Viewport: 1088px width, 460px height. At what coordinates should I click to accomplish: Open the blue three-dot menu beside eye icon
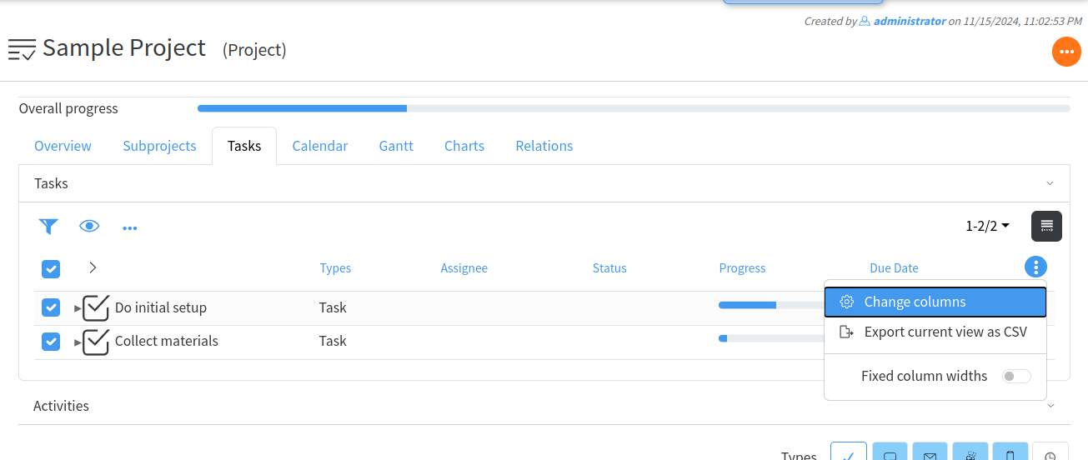point(129,227)
